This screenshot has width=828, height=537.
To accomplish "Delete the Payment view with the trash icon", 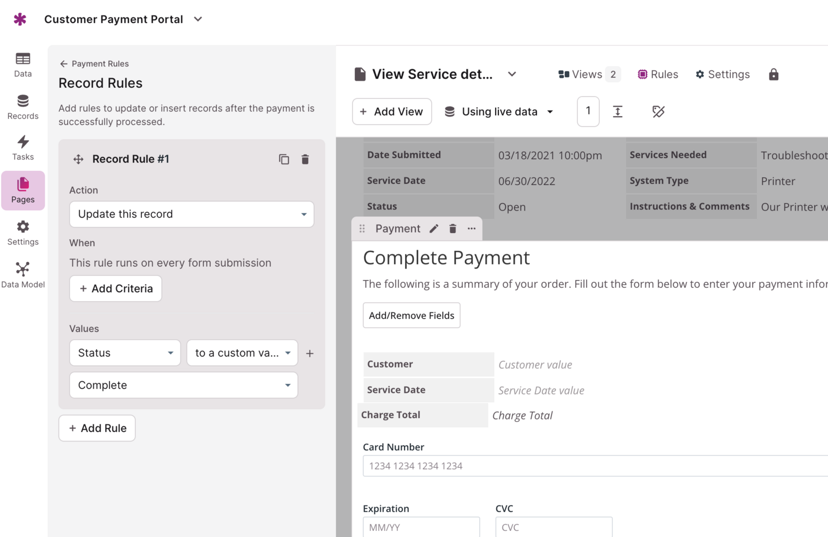I will coord(453,228).
